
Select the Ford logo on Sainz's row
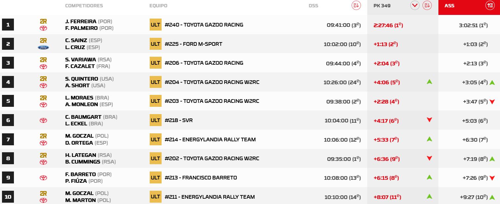click(43, 47)
